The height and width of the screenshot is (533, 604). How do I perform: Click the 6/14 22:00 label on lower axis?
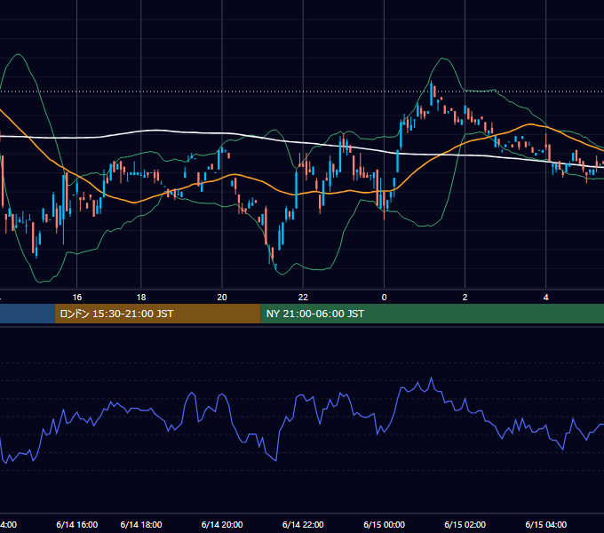pyautogui.click(x=303, y=524)
